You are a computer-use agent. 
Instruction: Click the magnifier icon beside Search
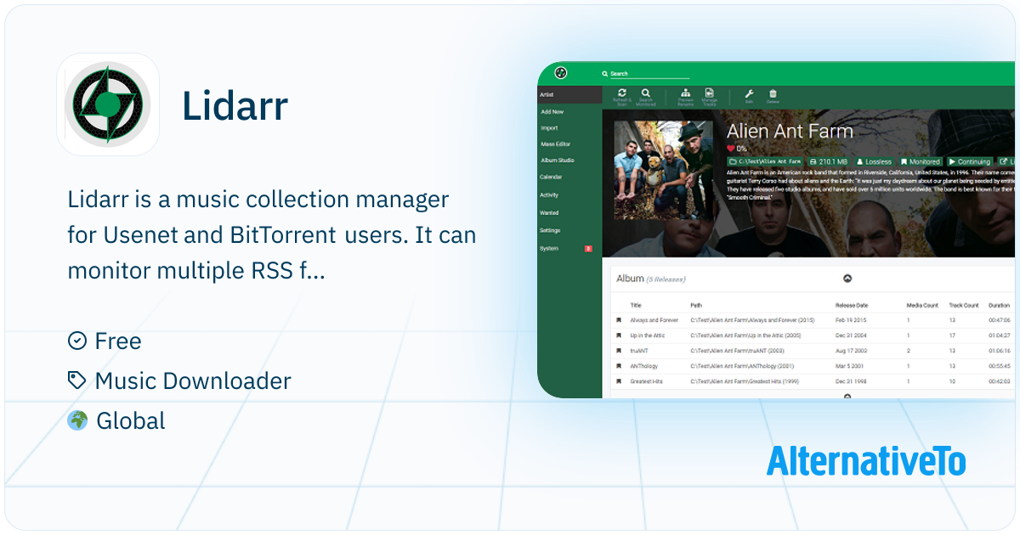[x=605, y=74]
